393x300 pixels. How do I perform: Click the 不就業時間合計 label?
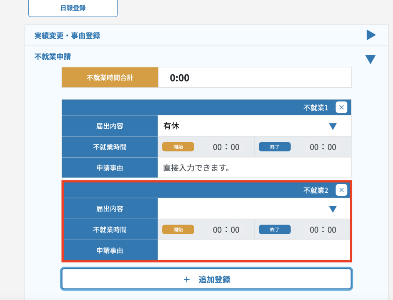pos(110,77)
